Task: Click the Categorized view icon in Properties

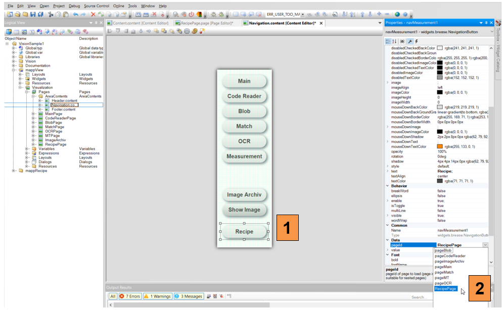Action: pyautogui.click(x=388, y=41)
